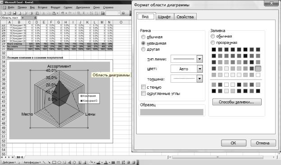The width and height of the screenshot is (281, 165).
Task: Open the Диаграмма menu
Action: coord(83,7)
